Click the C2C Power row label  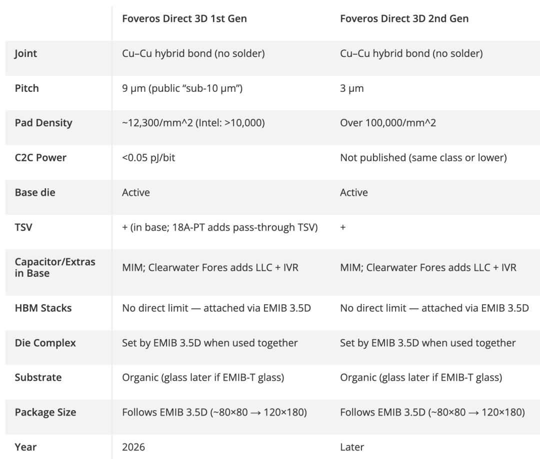[x=40, y=158]
